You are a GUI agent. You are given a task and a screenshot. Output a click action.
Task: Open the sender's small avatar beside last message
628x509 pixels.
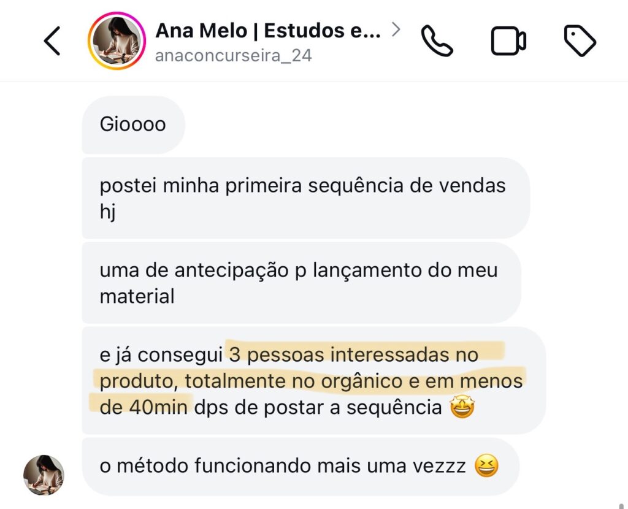tap(44, 475)
